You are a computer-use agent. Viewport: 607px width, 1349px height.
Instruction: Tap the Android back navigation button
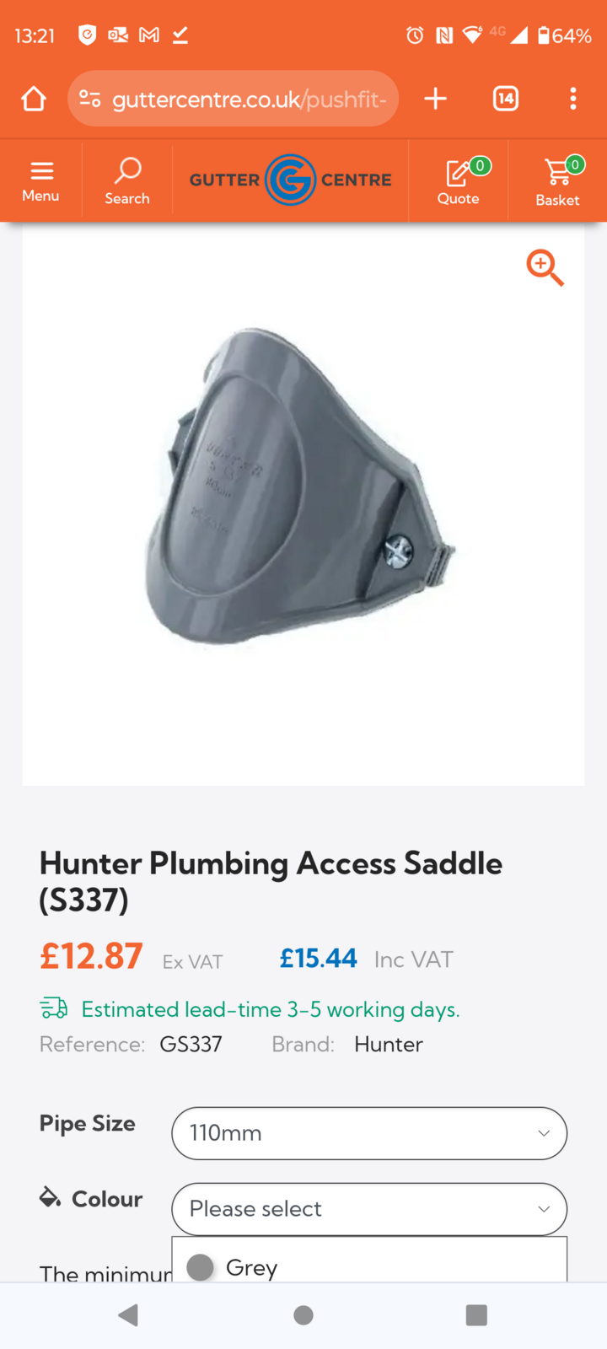(128, 1315)
